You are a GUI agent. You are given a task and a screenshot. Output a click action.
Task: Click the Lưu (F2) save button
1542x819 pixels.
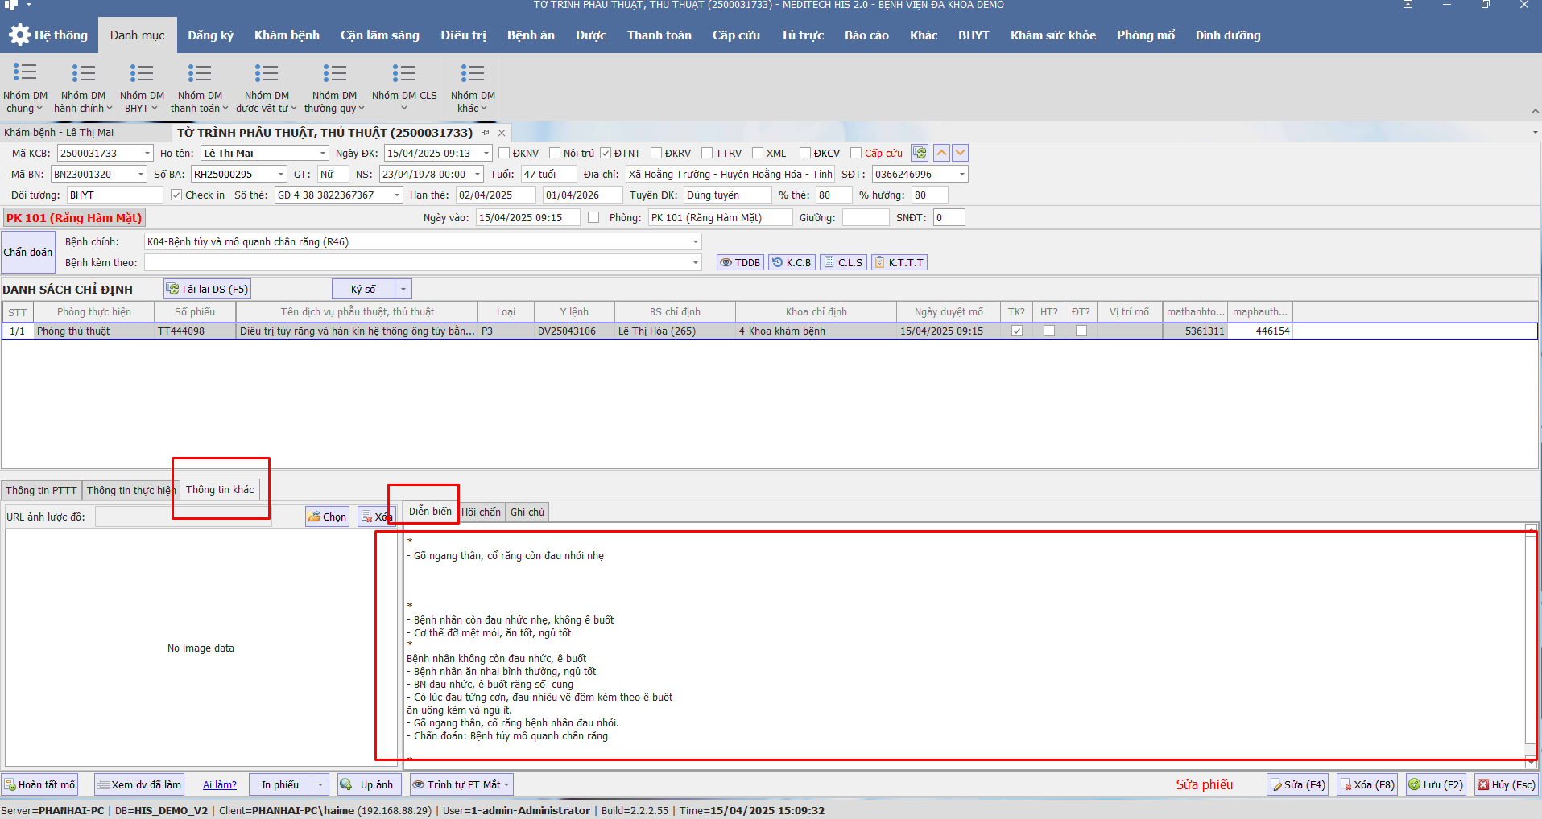coord(1435,784)
